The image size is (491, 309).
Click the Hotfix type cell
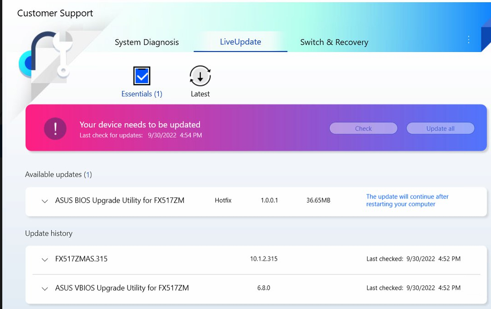pos(223,200)
